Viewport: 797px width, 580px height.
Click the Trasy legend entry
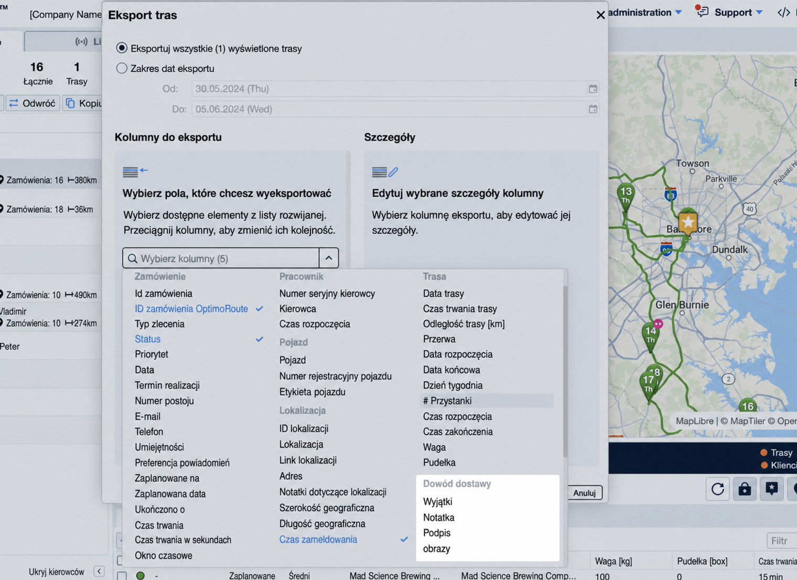pyautogui.click(x=777, y=452)
